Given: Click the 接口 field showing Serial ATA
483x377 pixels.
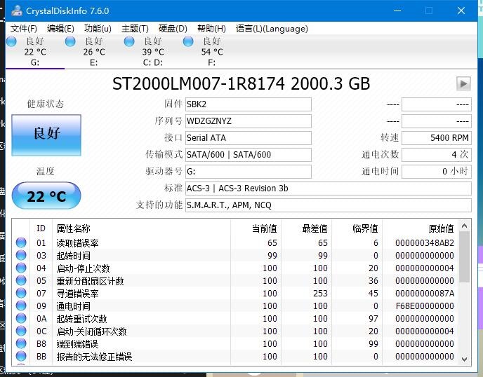Looking at the screenshot, I should [249, 138].
